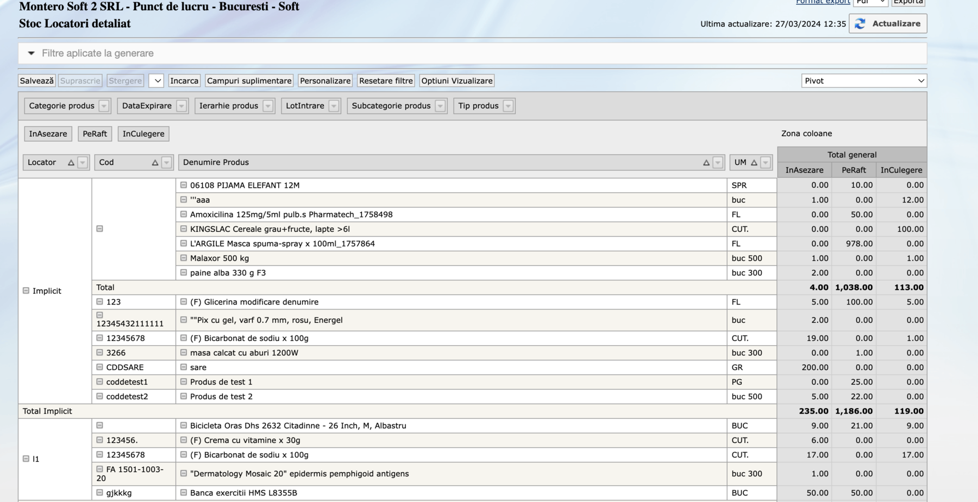Collapse the CDDSARE code row
Image resolution: width=978 pixels, height=502 pixels.
click(100, 367)
